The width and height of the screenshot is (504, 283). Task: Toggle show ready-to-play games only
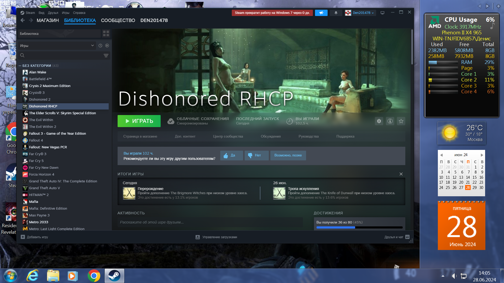click(x=107, y=46)
